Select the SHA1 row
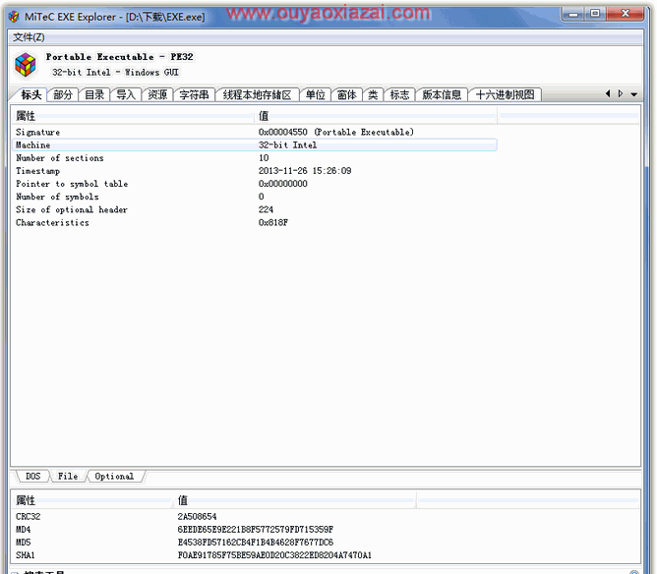Viewport: 657px width, 574px height. coord(213,555)
